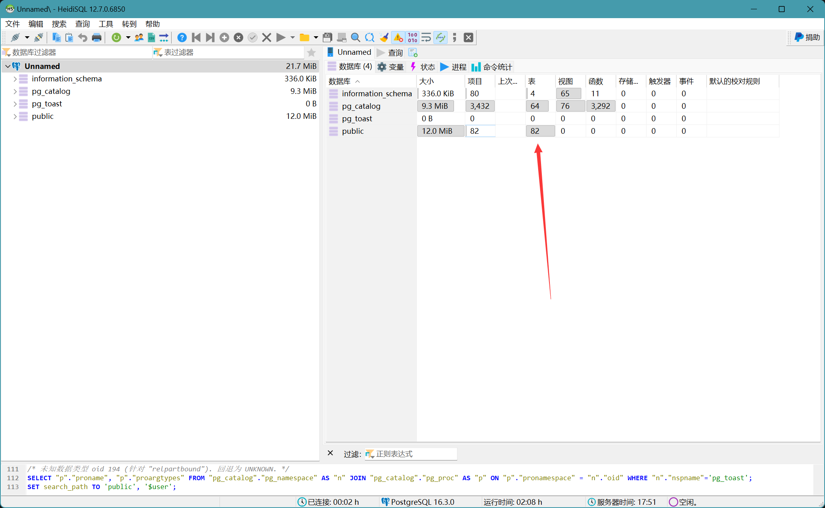Click the insert row plus icon
Viewport: 825px width, 508px height.
coord(224,37)
